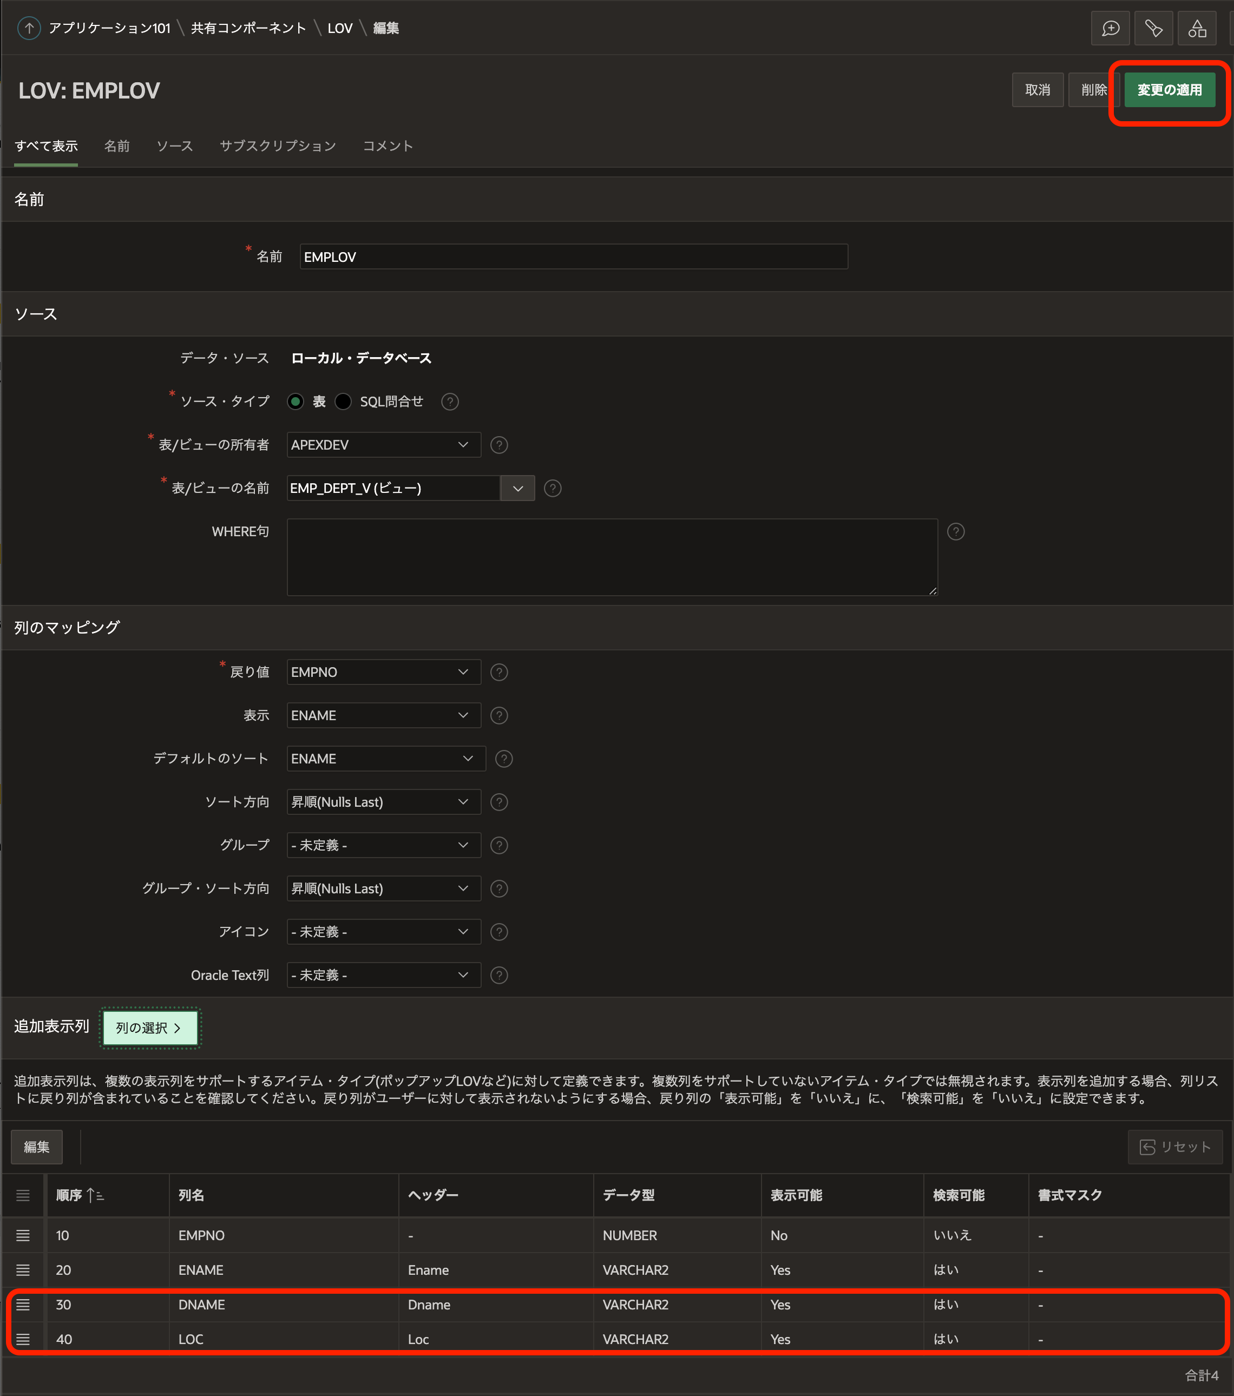This screenshot has width=1234, height=1396.
Task: Go to アプリケーション101 breadcrumb
Action: [109, 28]
